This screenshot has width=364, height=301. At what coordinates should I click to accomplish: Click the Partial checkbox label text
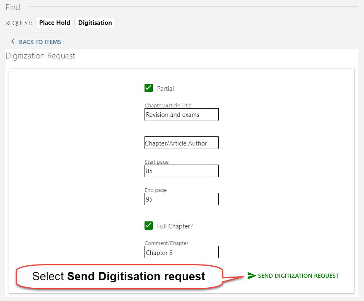pos(166,88)
